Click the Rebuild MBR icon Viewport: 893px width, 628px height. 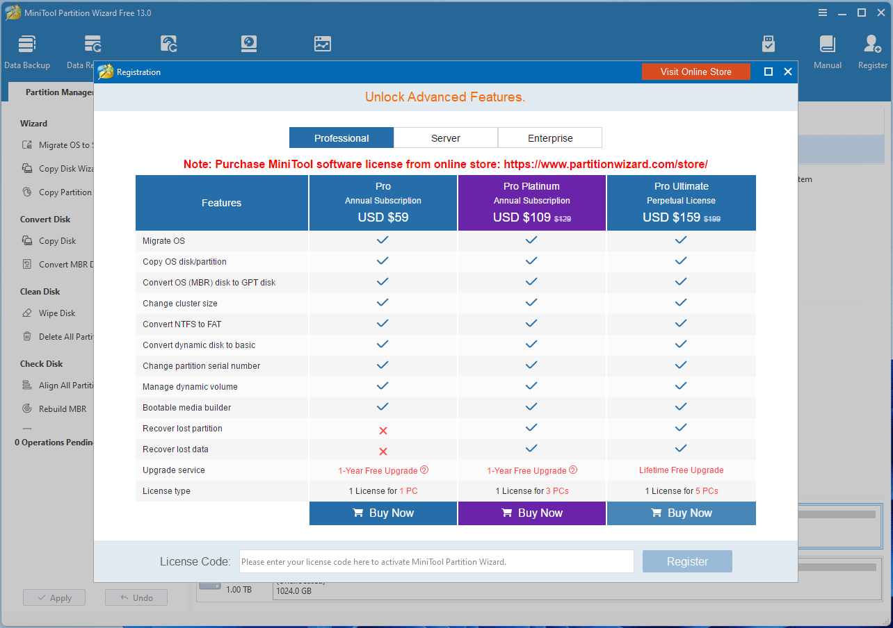coord(27,408)
